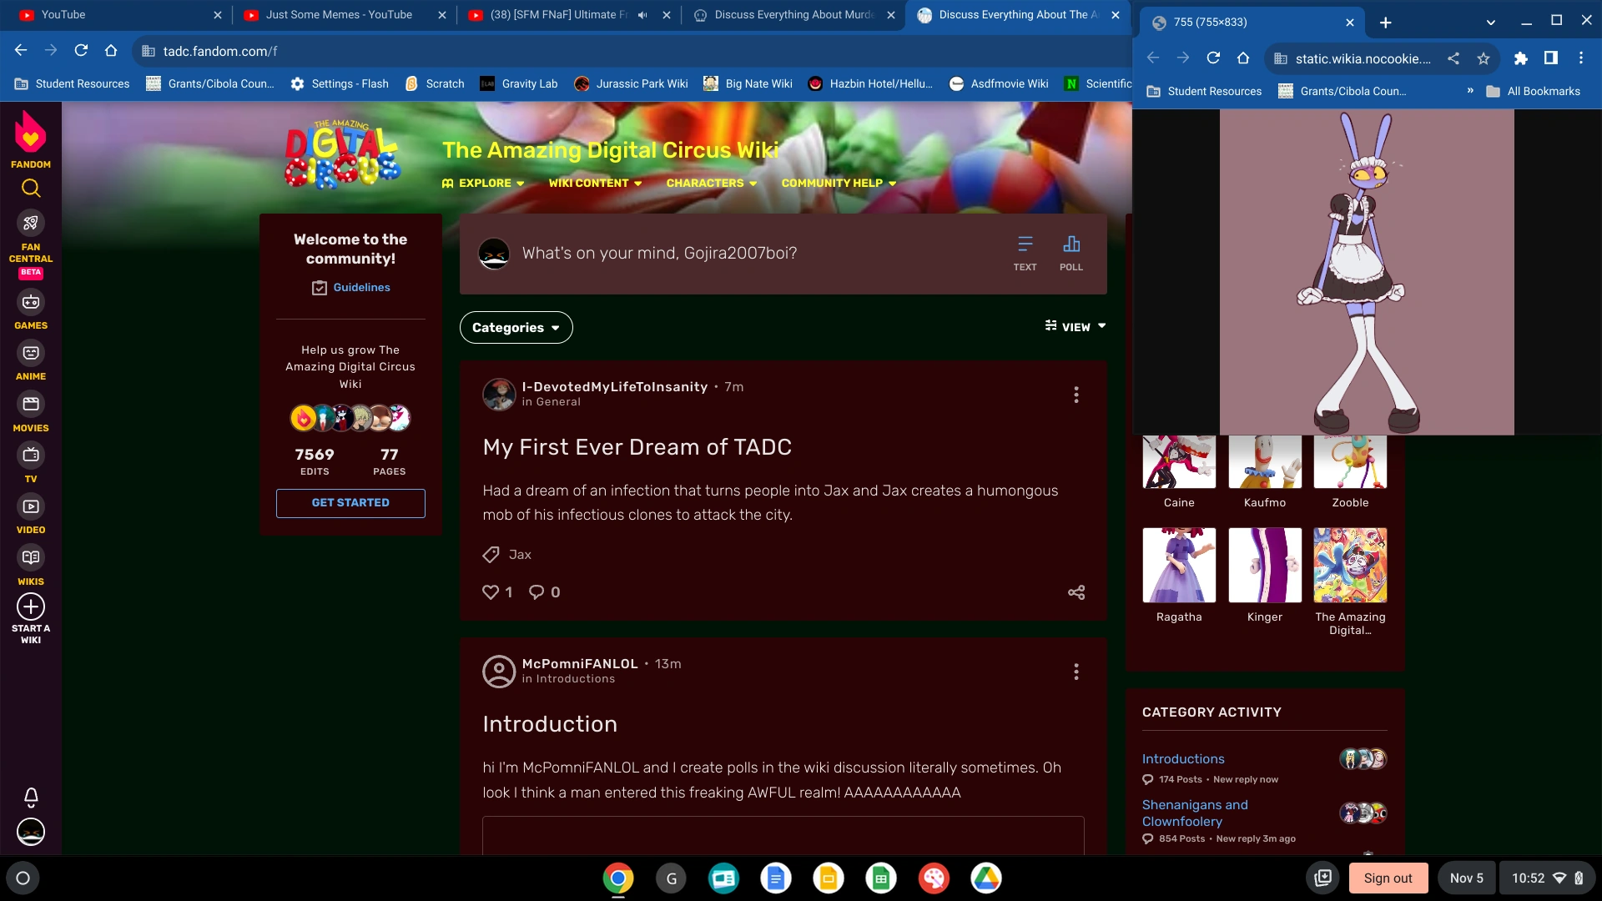
Task: Open the Wiki Content menu
Action: tap(595, 184)
